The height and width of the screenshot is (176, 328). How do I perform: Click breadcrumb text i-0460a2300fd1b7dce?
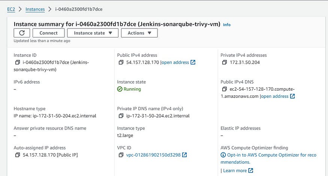79,9
